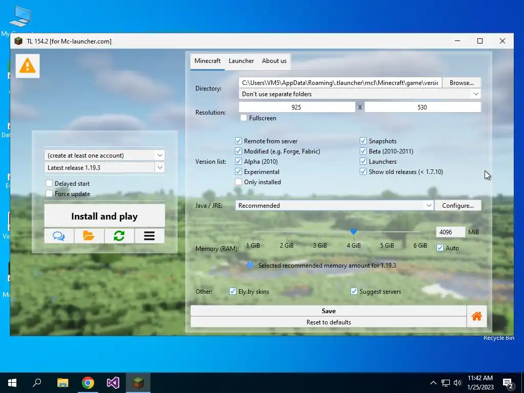Toggle the Fullscreen checkbox
The image size is (524, 393).
(244, 118)
